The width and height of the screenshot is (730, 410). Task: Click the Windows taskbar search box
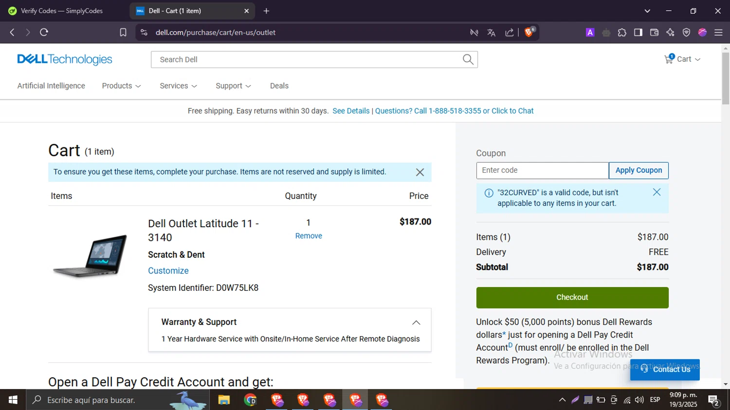pos(118,400)
